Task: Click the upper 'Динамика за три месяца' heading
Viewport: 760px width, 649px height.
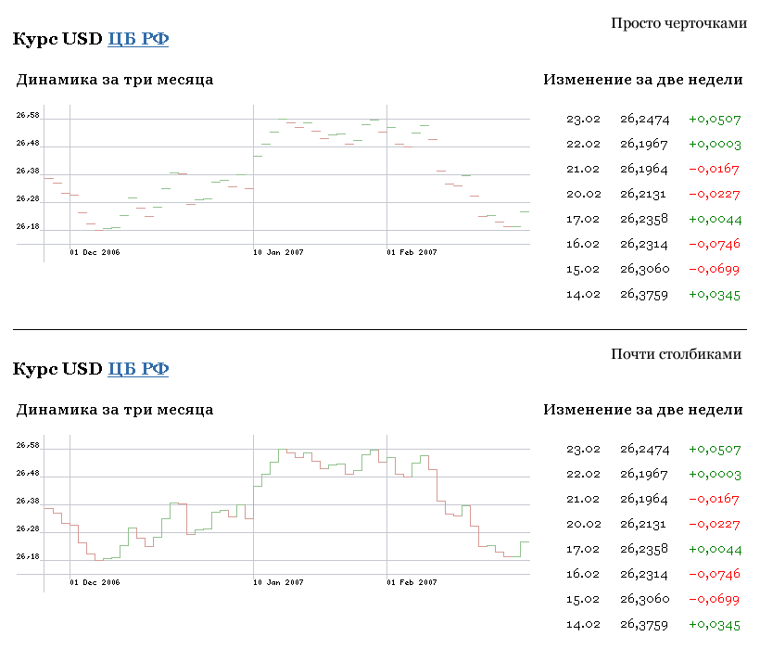Action: pos(115,80)
